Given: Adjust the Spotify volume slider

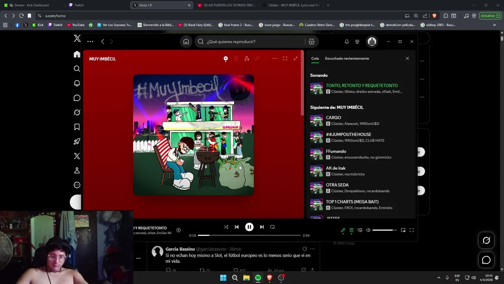Looking at the screenshot, I should [x=384, y=230].
